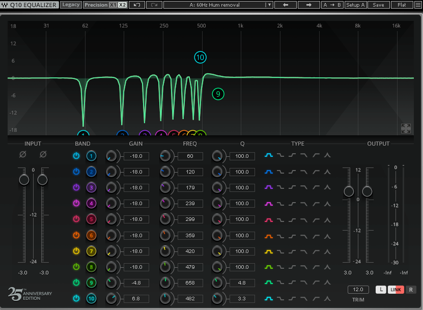Select band 10 number button
This screenshot has width=423, height=310.
click(91, 298)
